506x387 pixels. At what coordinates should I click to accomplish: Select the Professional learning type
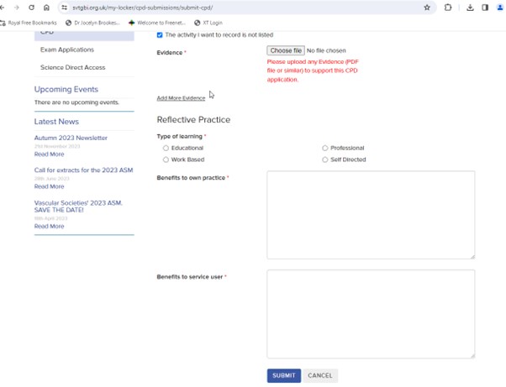(x=325, y=148)
